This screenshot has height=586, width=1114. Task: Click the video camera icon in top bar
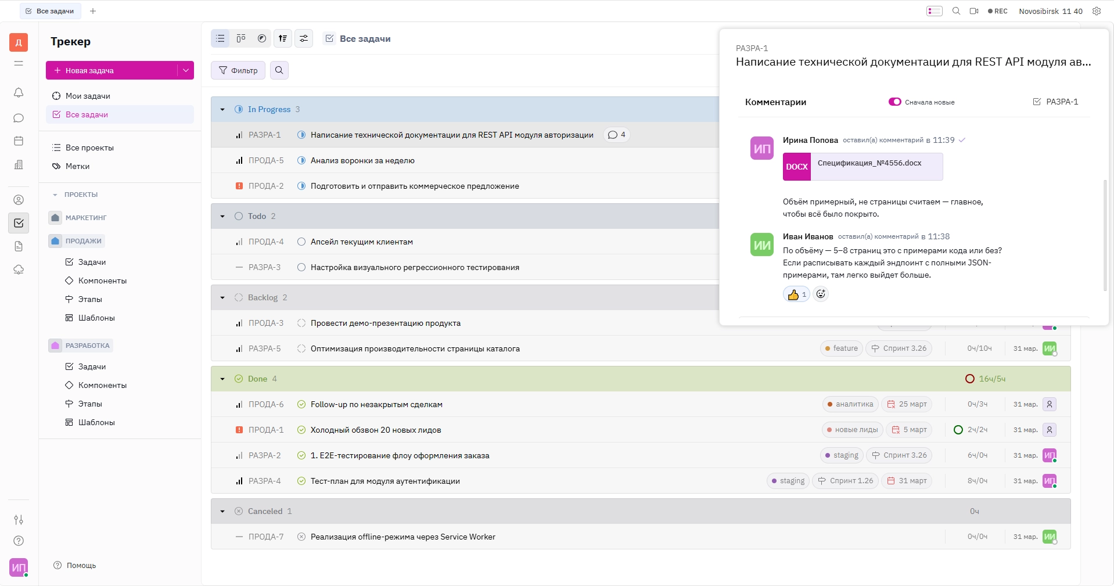pos(974,11)
